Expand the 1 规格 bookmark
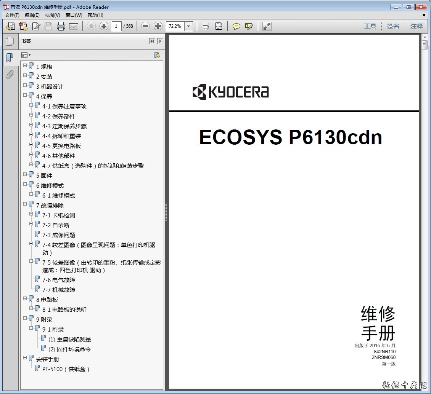 (25, 65)
